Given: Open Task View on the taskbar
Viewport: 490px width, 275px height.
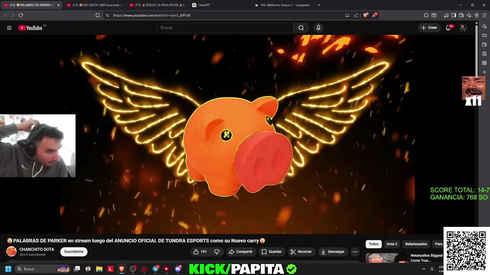Looking at the screenshot, I should pyautogui.click(x=77, y=269).
